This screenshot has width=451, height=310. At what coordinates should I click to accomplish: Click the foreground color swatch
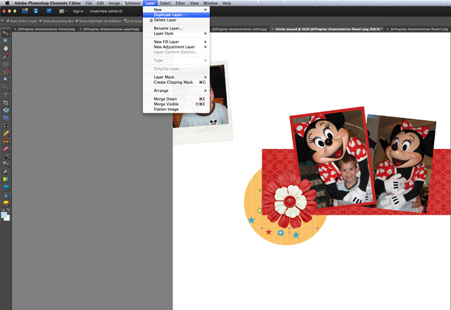point(4,215)
